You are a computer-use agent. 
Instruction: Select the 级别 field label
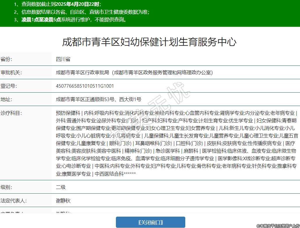7,187
